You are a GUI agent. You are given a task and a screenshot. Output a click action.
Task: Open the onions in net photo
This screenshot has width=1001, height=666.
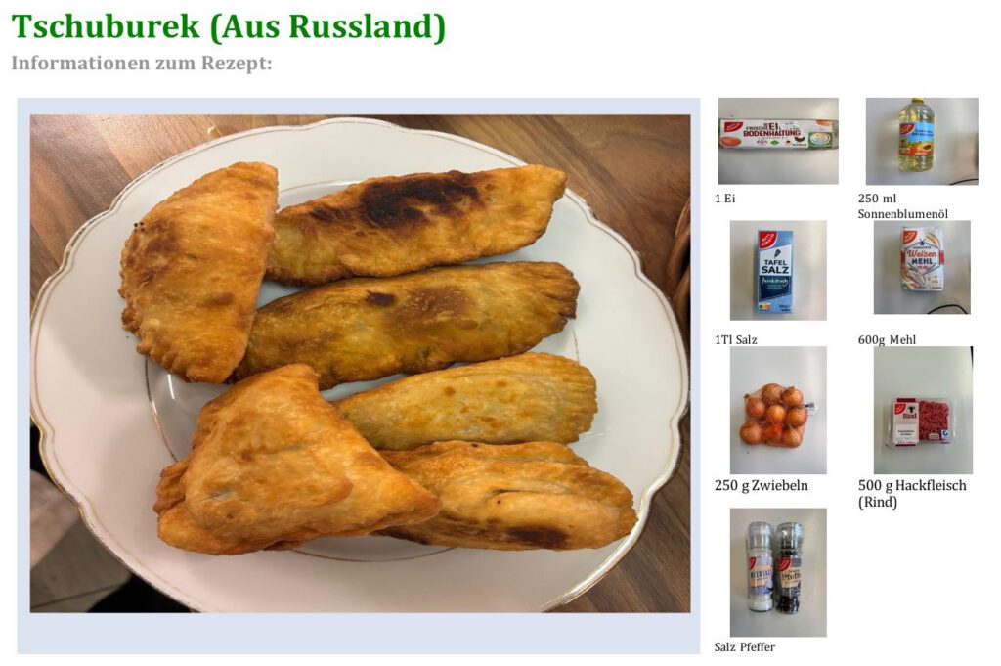pyautogui.click(x=778, y=411)
